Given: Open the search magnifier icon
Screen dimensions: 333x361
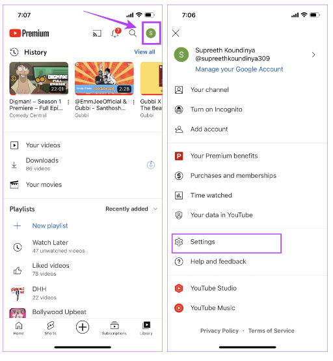Looking at the screenshot, I should 133,33.
